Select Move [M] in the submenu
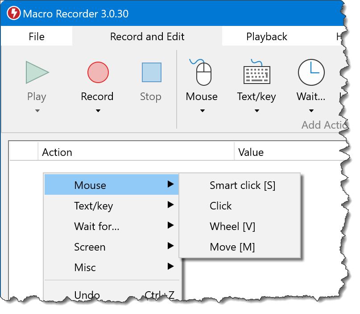Screen dimensions: 360x314 [x=232, y=247]
